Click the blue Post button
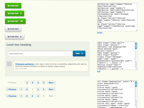Viewport: 144px width, 108px height. coord(79,53)
